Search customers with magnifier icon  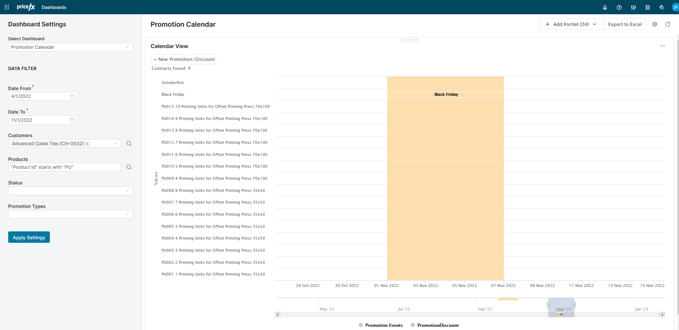pyautogui.click(x=129, y=143)
